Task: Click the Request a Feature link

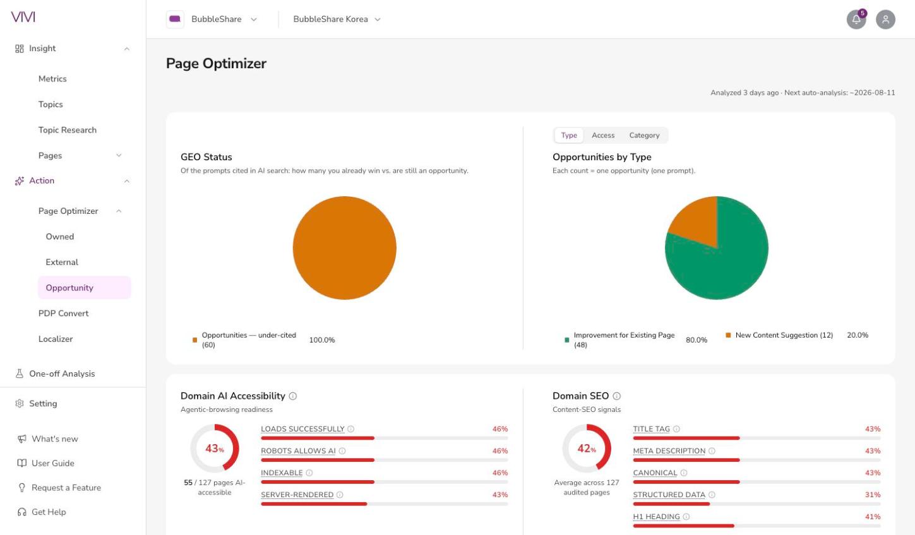Action: tap(66, 488)
